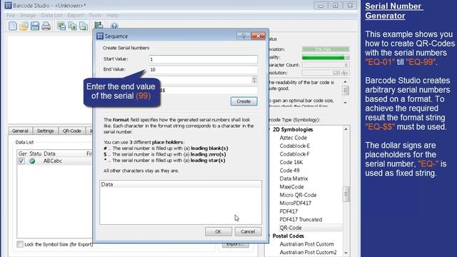Click the New document toolbar icon
Viewport: 457px width, 257px height.
[13, 26]
